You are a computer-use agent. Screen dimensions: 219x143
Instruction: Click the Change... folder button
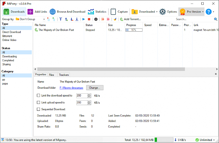95,88
